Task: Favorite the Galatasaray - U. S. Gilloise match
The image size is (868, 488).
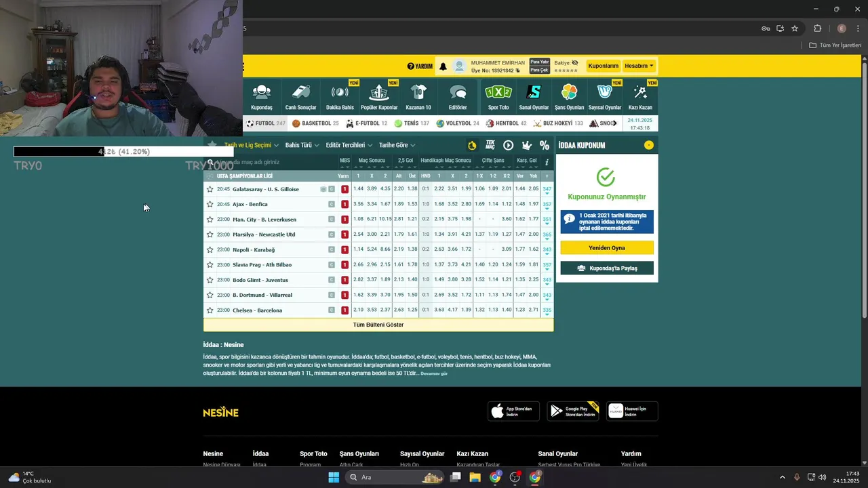Action: coord(210,189)
